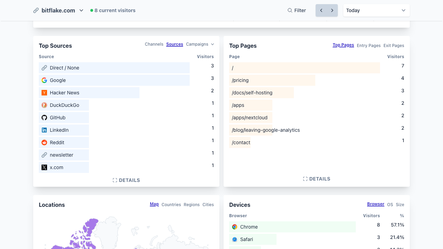The height and width of the screenshot is (249, 443).
Task: Switch Locations to Countries tab
Action: pos(171,205)
